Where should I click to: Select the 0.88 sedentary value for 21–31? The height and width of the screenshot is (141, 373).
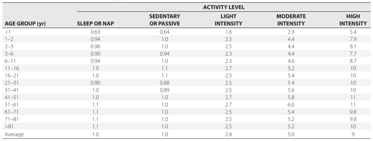click(x=165, y=83)
